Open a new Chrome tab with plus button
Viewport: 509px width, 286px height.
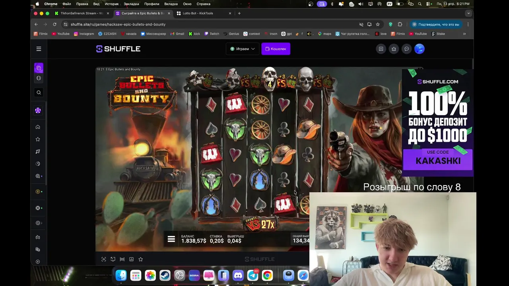tap(239, 13)
